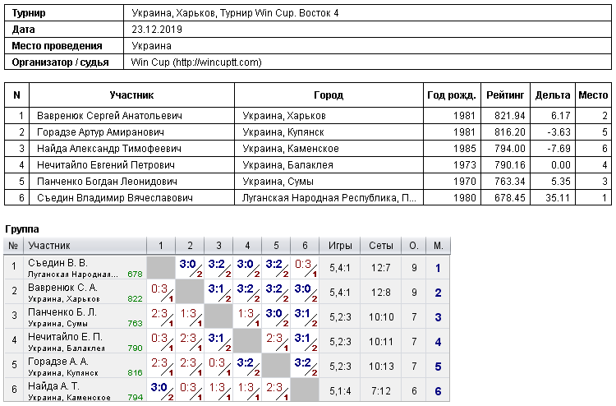Click the sets total 7:12 in Найда's row

pyautogui.click(x=380, y=391)
